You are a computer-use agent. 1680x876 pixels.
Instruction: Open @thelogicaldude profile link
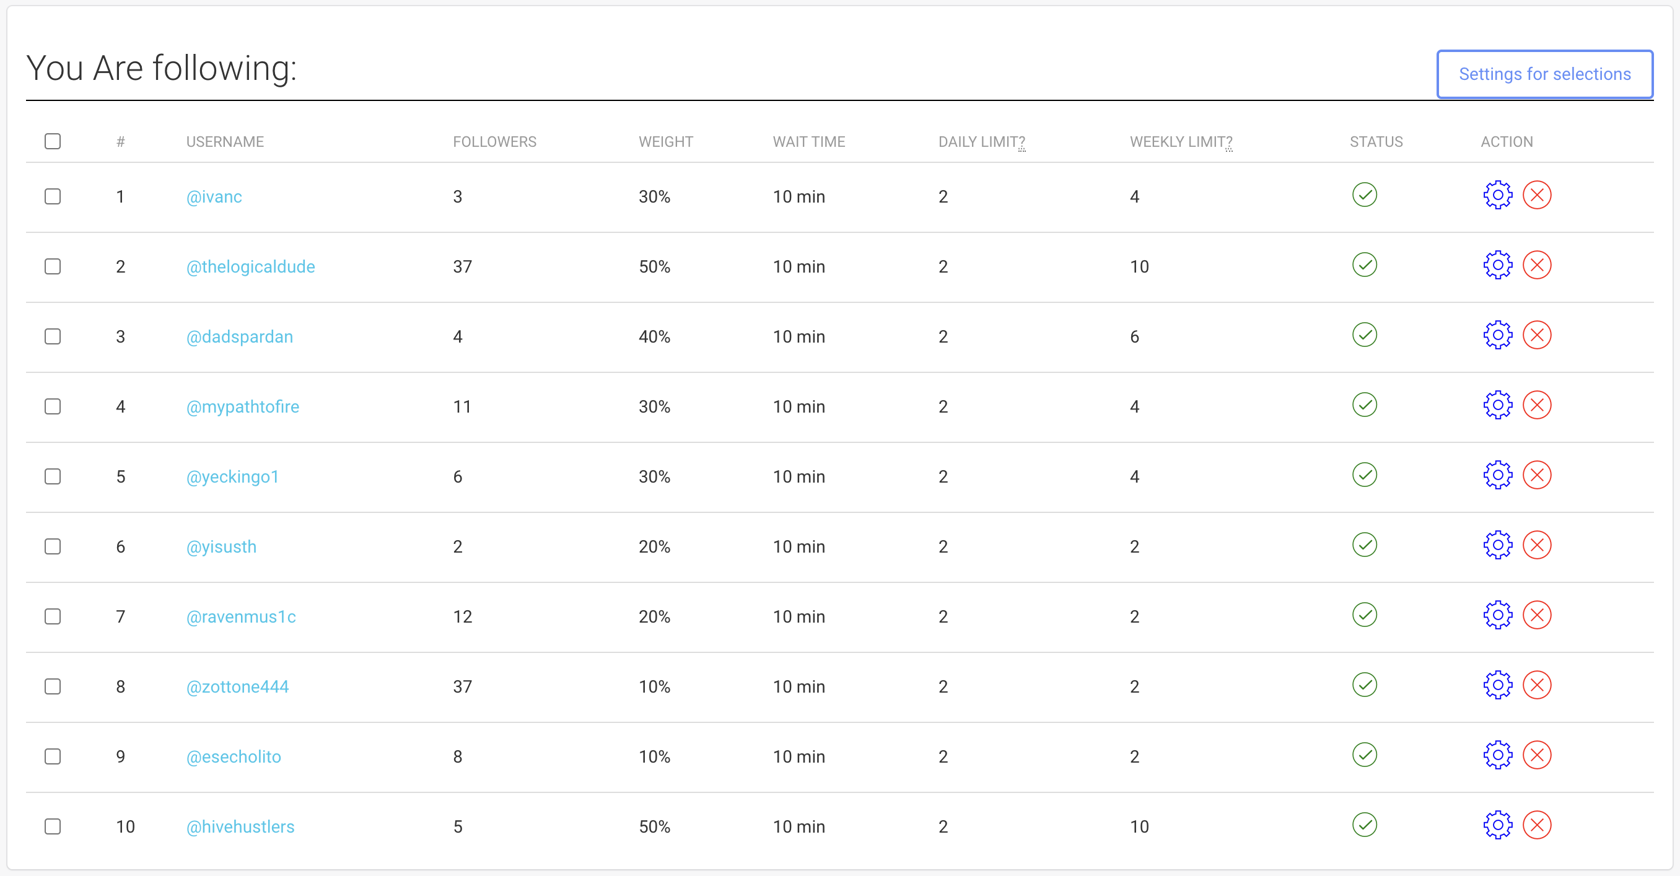click(250, 267)
